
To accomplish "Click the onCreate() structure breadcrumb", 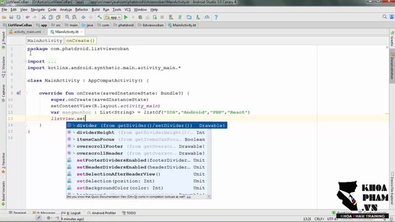I will click(x=80, y=41).
